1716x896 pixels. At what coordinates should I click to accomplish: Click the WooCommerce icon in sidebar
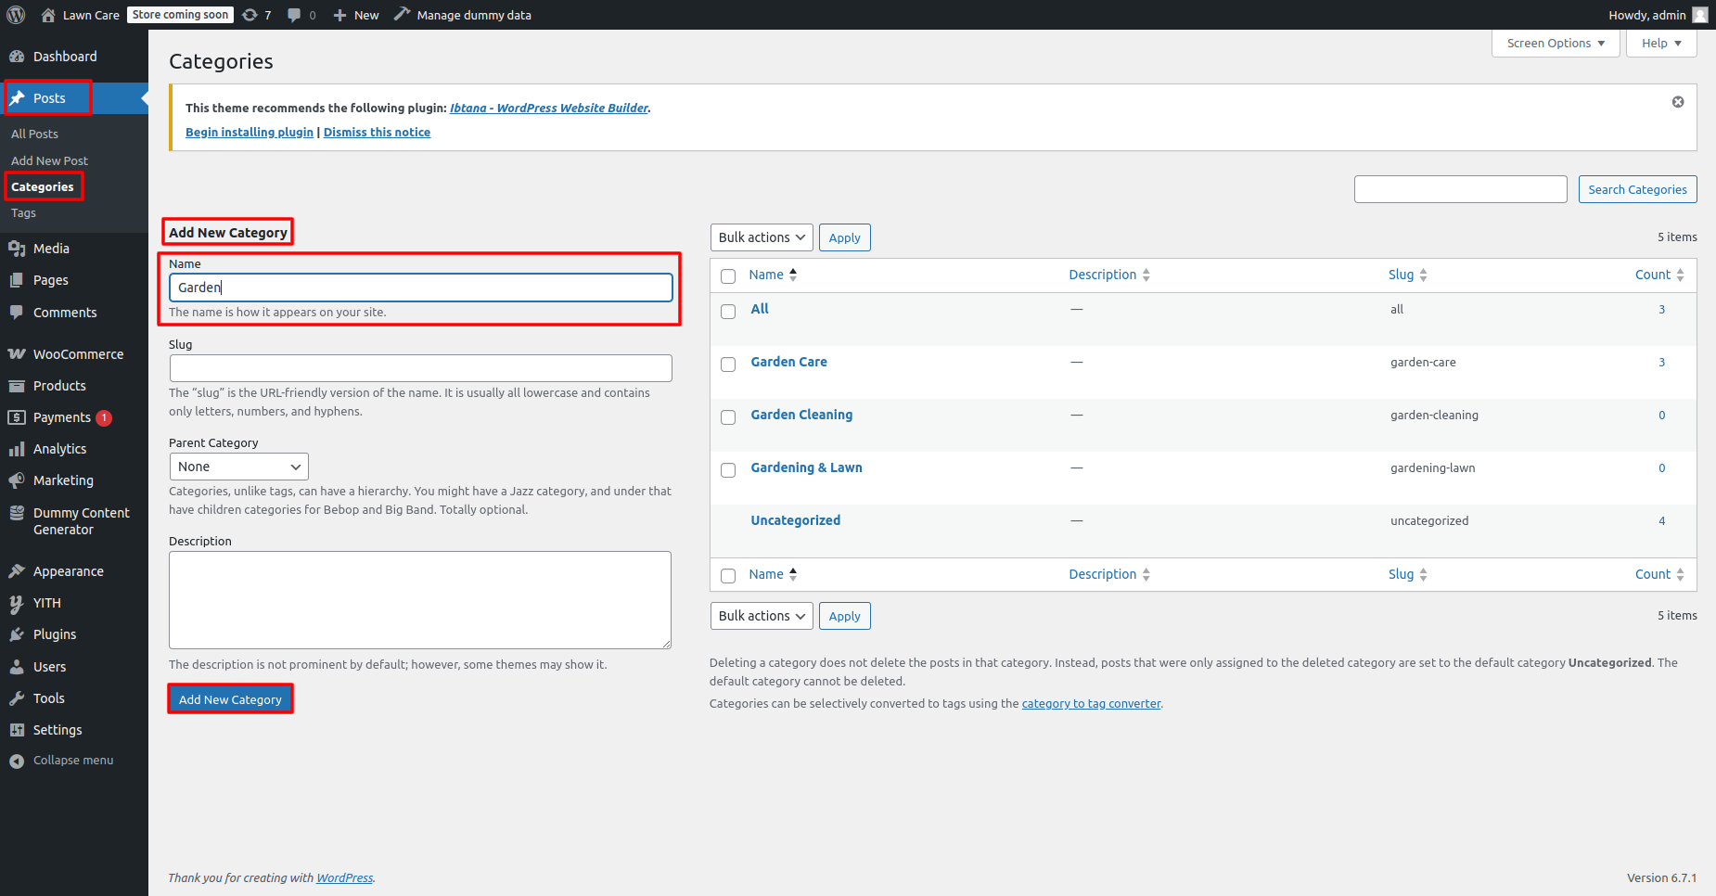[17, 354]
